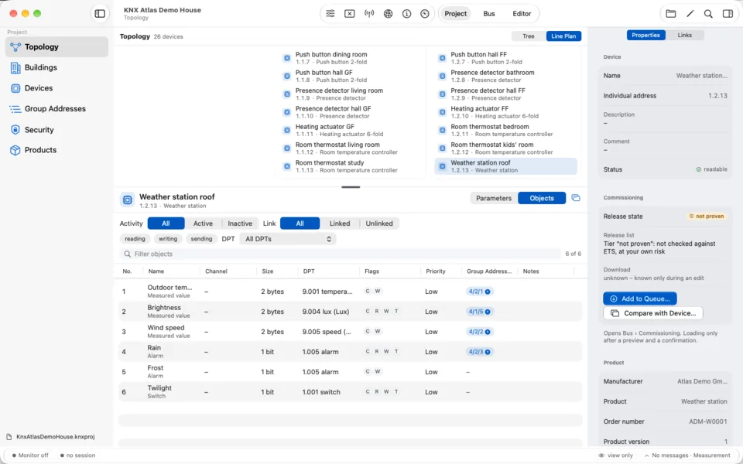Open Products in the sidebar
The width and height of the screenshot is (743, 464).
coord(56,150)
